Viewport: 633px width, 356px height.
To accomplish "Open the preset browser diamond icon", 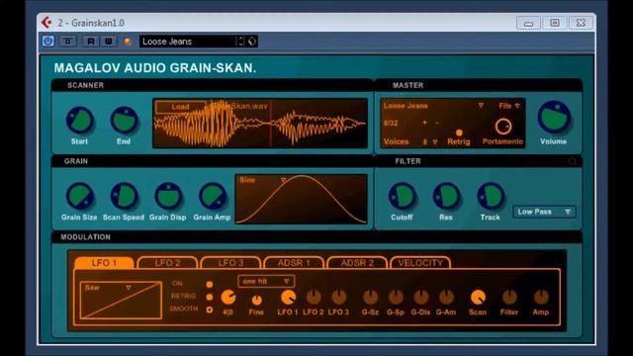I will point(252,42).
